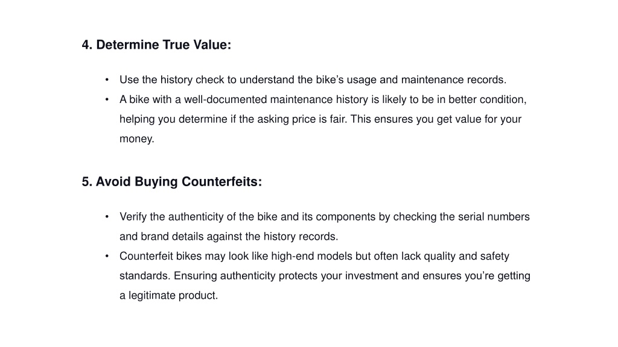Image resolution: width=618 pixels, height=347 pixels.
Task: Click the word 'money.' ending section four
Action: (x=137, y=139)
